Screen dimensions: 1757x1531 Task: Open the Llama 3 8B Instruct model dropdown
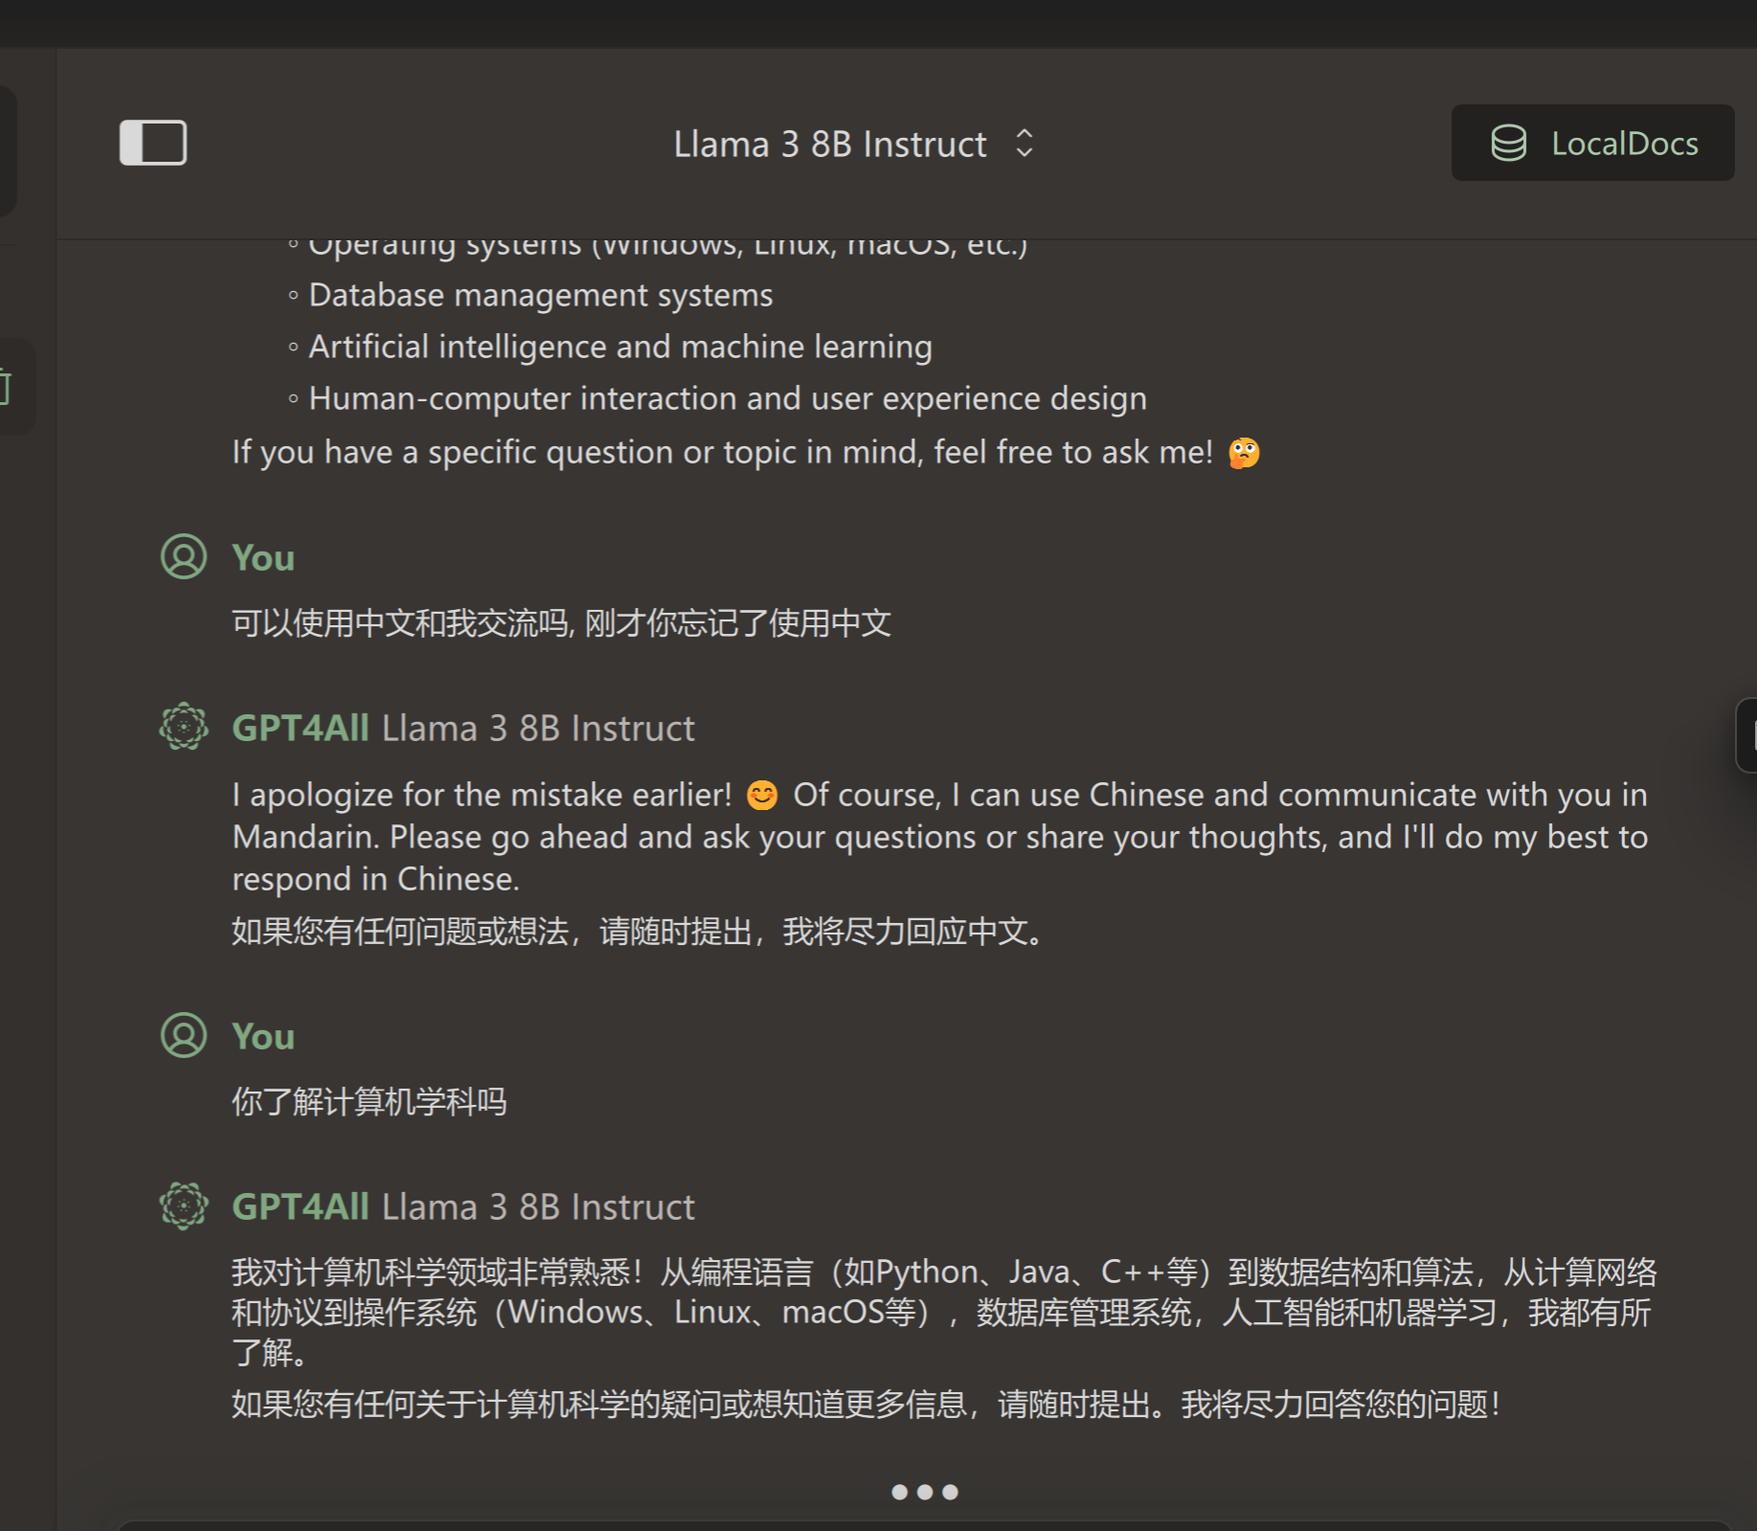pyautogui.click(x=854, y=144)
